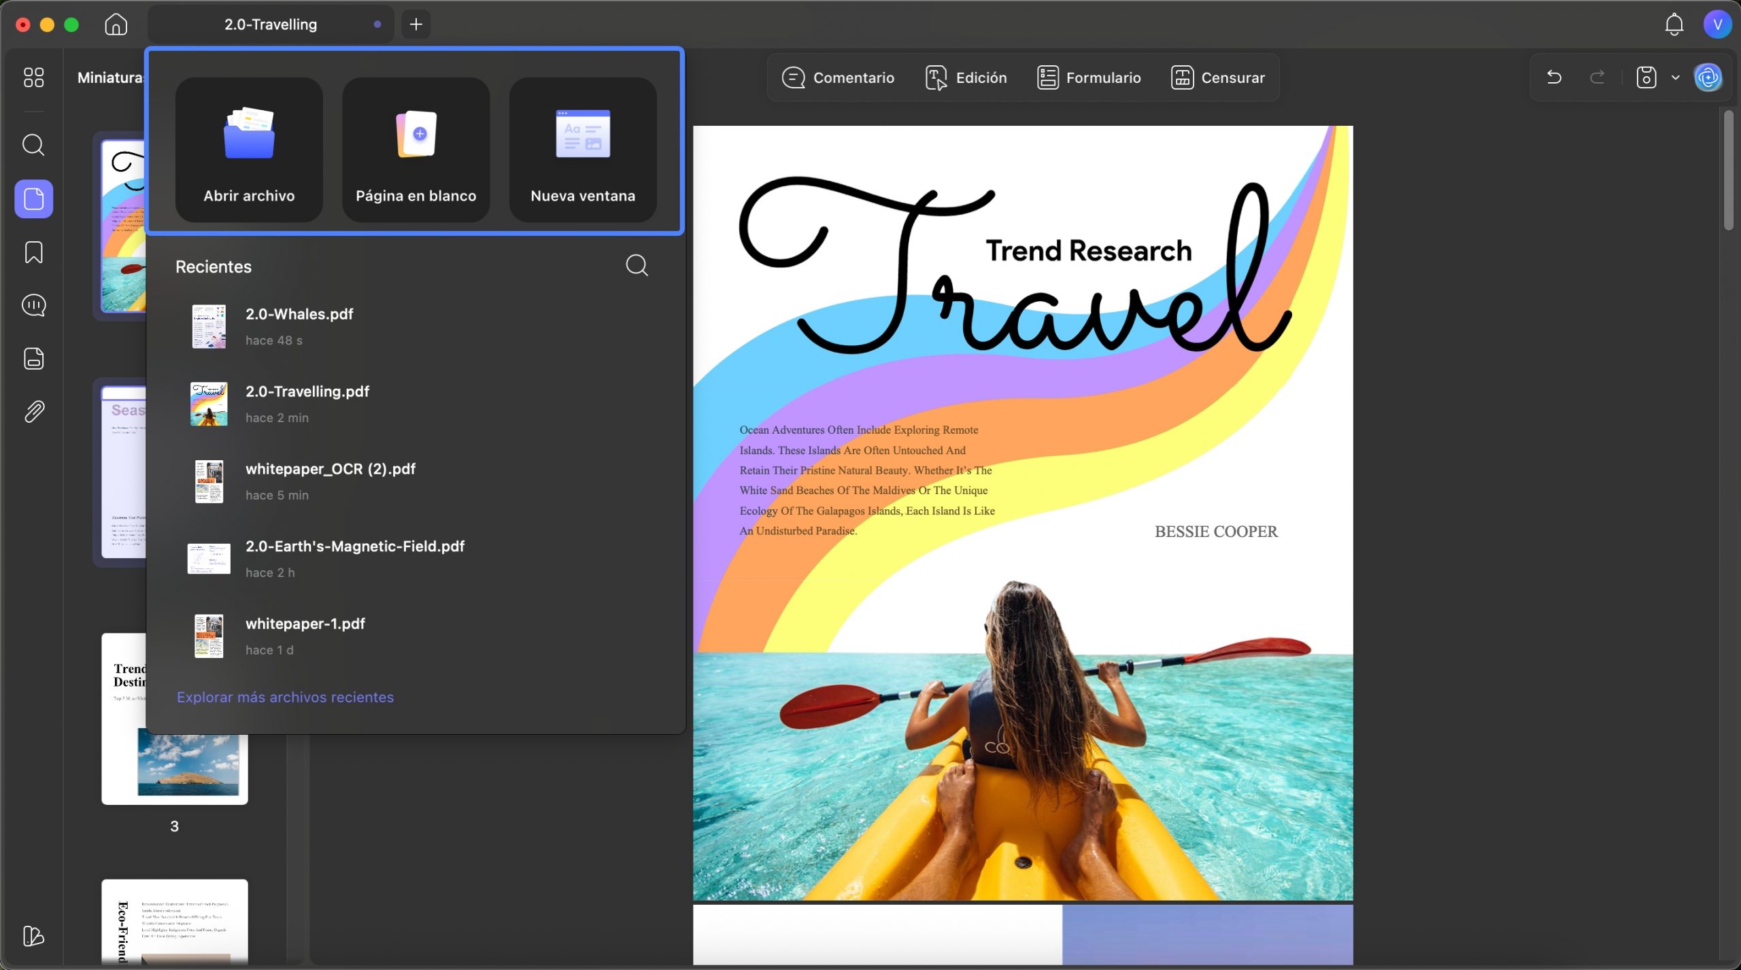Create a Página en blanco

[416, 150]
